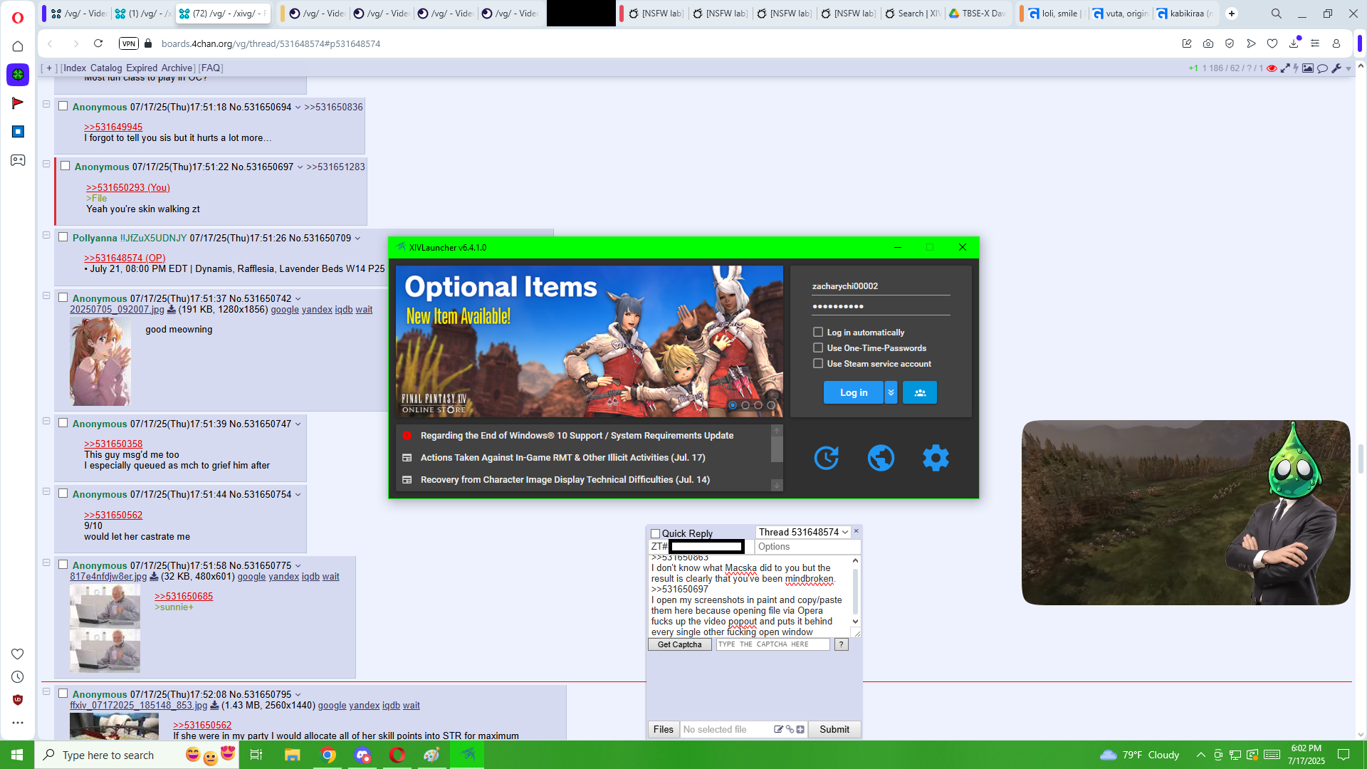Click the Opera privacy shield check icon
The height and width of the screenshot is (769, 1367).
[1230, 43]
